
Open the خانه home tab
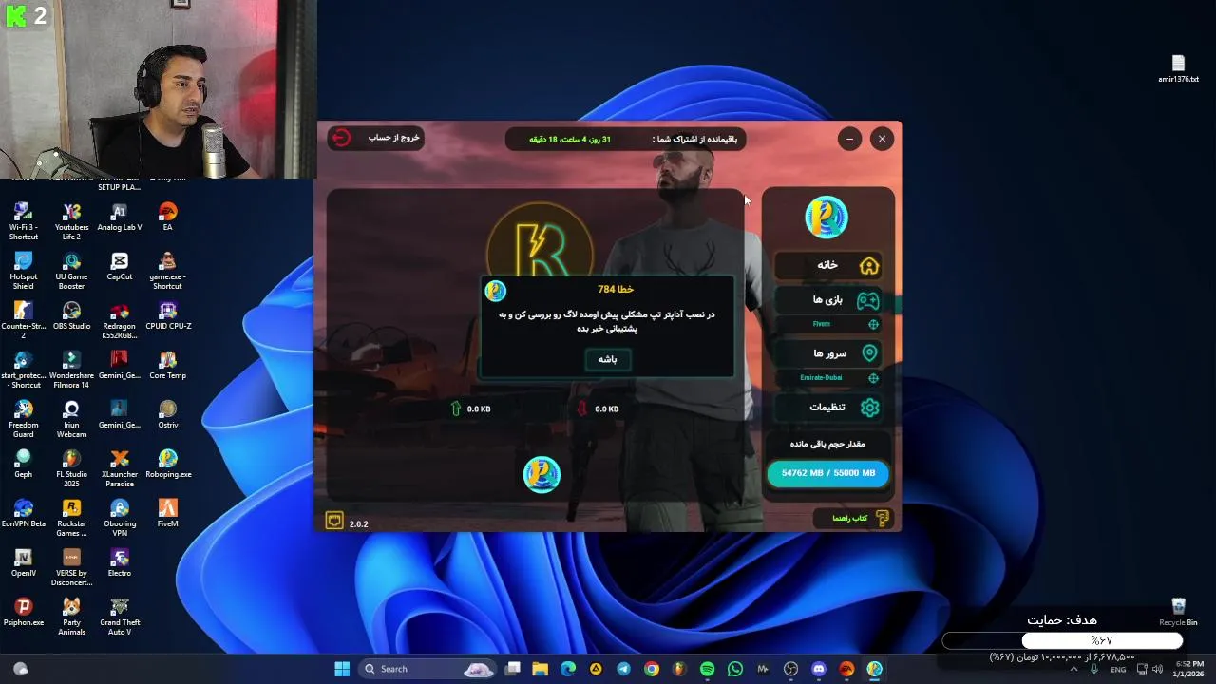[x=827, y=265]
